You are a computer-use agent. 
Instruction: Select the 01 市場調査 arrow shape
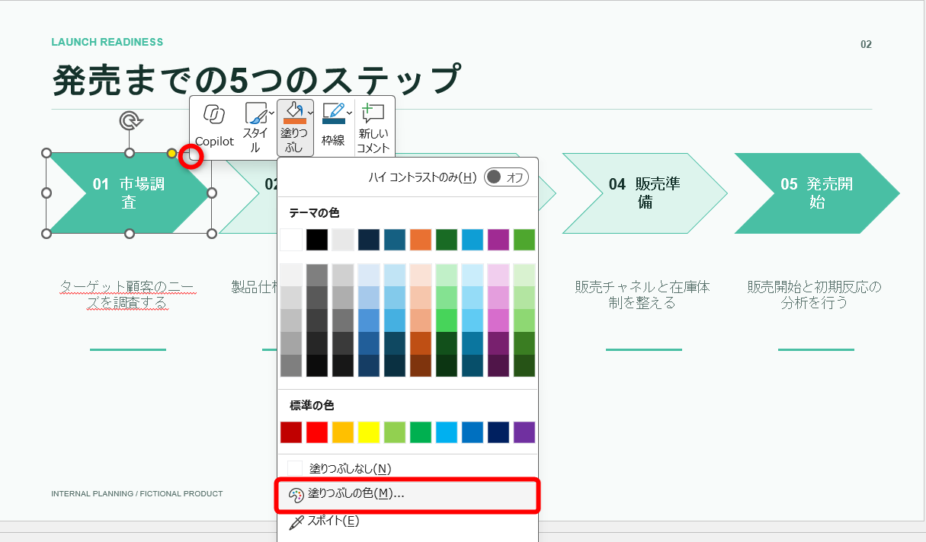pyautogui.click(x=129, y=193)
